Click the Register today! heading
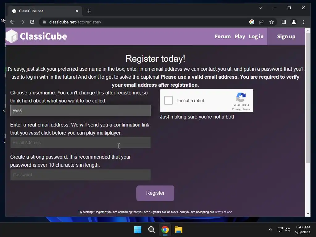Screen dimensions: 316x237 pyautogui.click(x=155, y=59)
